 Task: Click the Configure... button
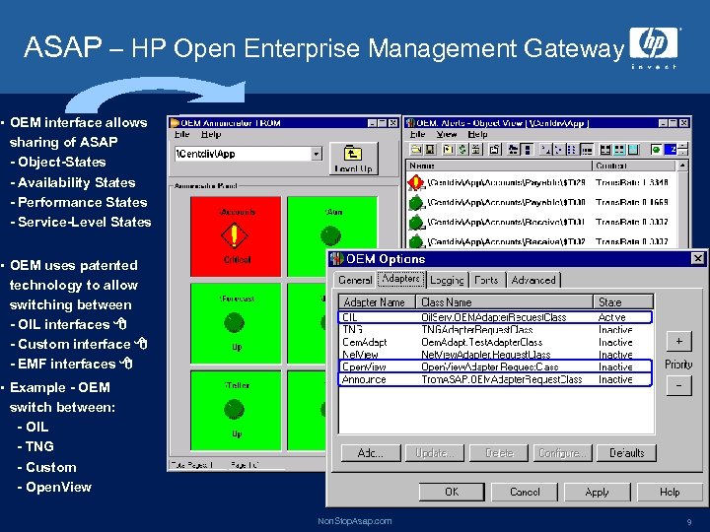pos(563,453)
